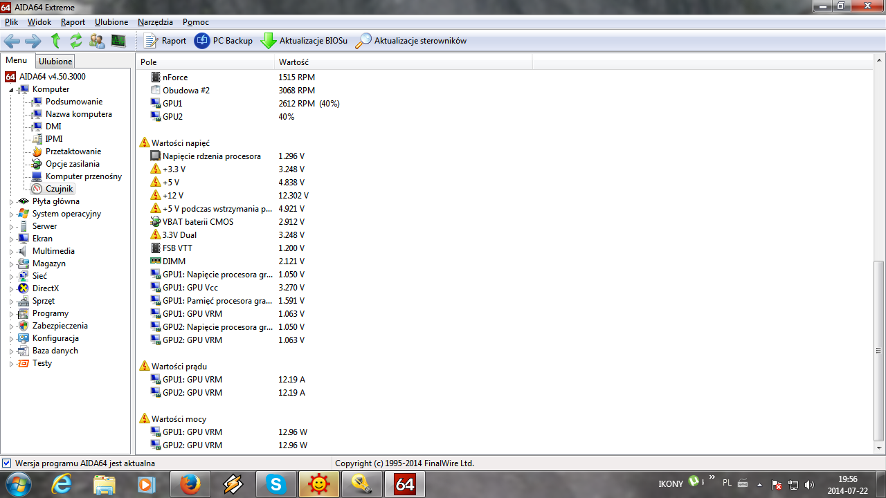Image resolution: width=886 pixels, height=498 pixels.
Task: Open the system stability monitor toolbar icon
Action: [118, 41]
